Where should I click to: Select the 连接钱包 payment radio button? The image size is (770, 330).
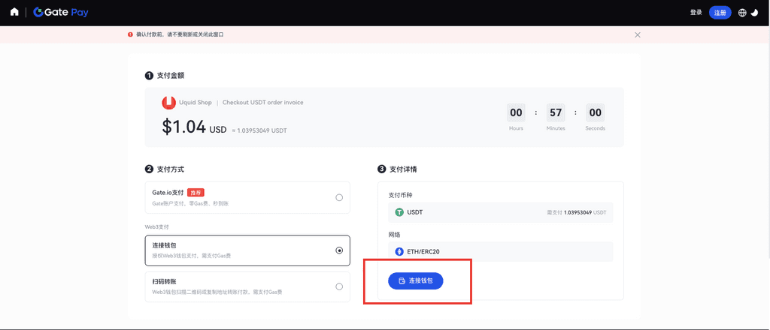[x=339, y=250]
